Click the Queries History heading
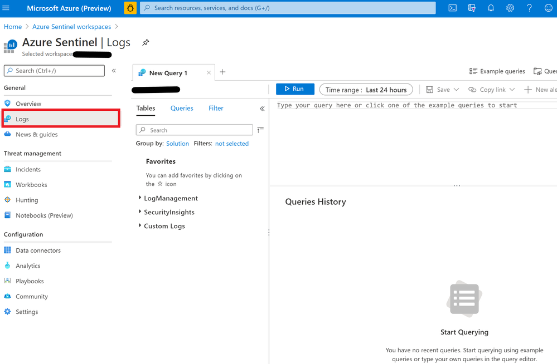 tap(316, 201)
